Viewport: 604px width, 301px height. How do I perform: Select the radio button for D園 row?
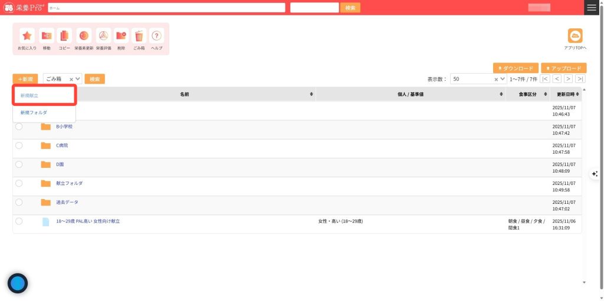tap(19, 164)
